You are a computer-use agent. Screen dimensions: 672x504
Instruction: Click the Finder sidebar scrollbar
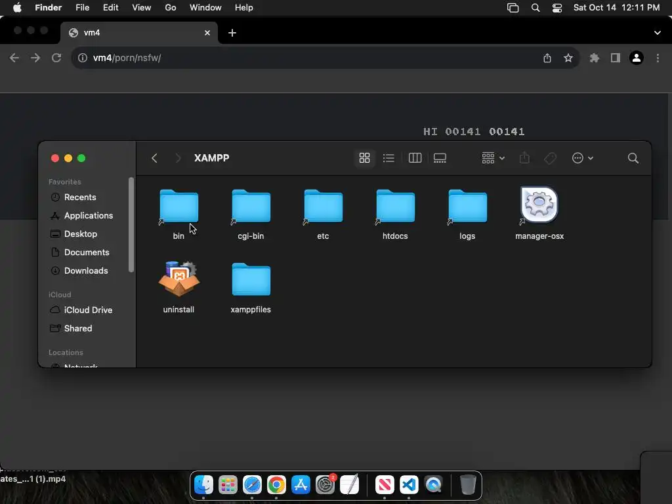(x=131, y=224)
